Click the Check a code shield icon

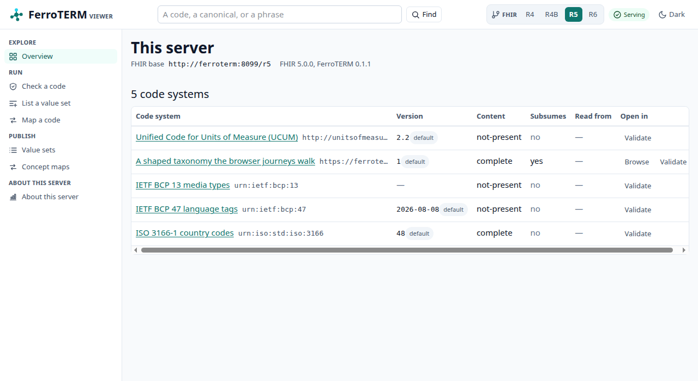pyautogui.click(x=13, y=87)
